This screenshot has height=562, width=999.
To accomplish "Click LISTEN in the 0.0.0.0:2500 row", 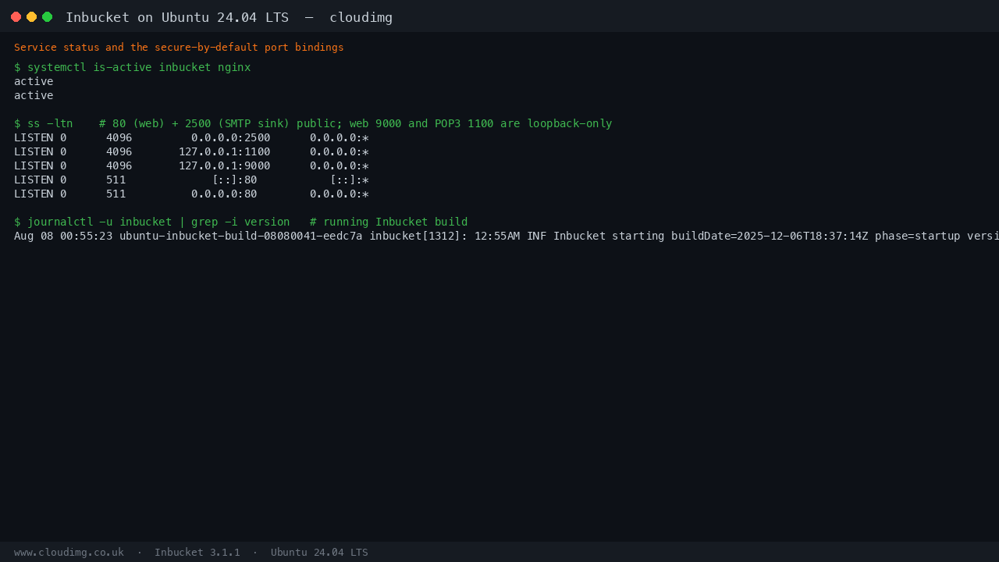I will 34,137.
